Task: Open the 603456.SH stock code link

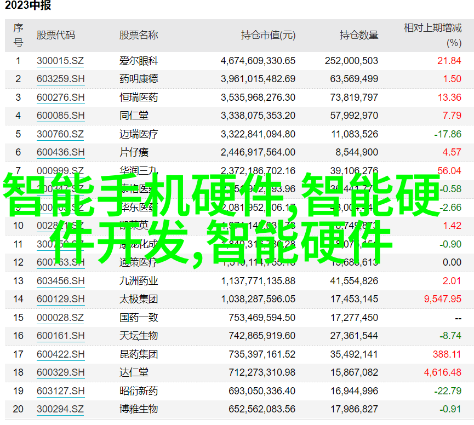Action: point(60,281)
